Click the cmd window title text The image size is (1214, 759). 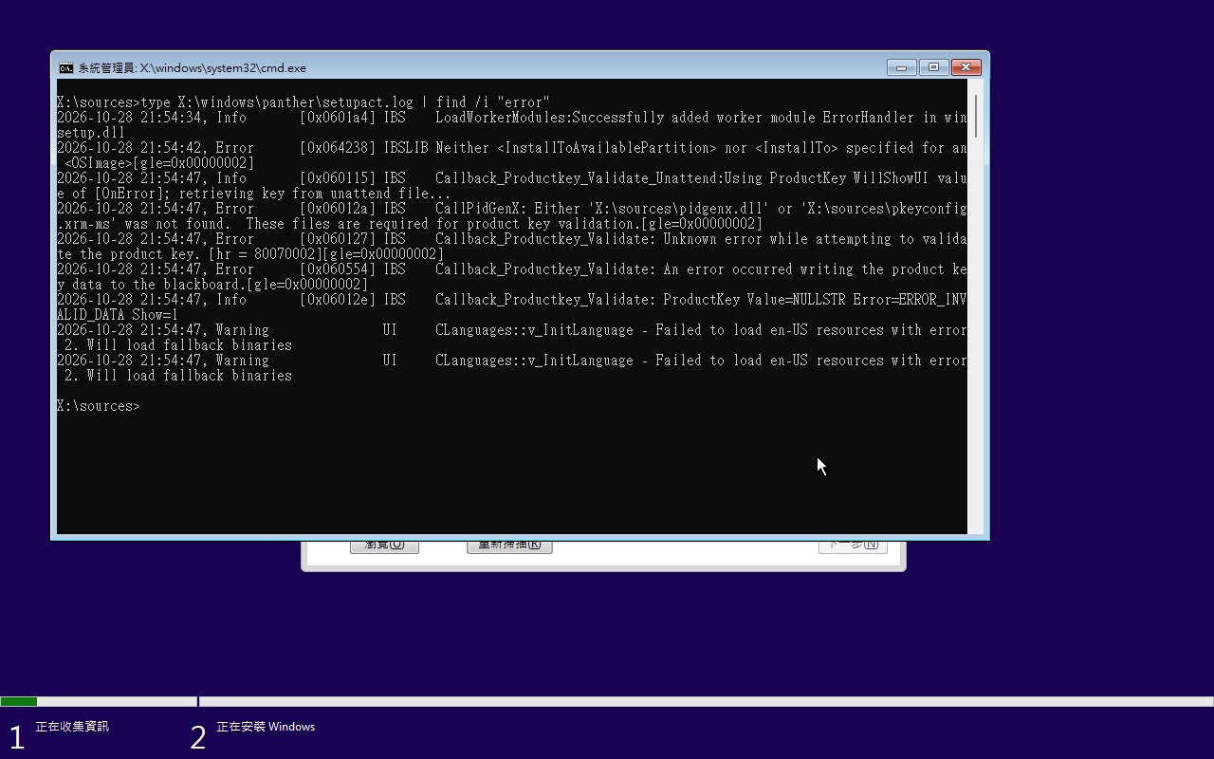(192, 68)
